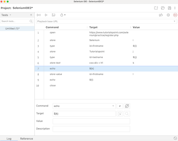Image resolution: width=178 pixels, height=141 pixels.
Task: Add a new test with plus icon
Action: pyautogui.click(x=31, y=15)
